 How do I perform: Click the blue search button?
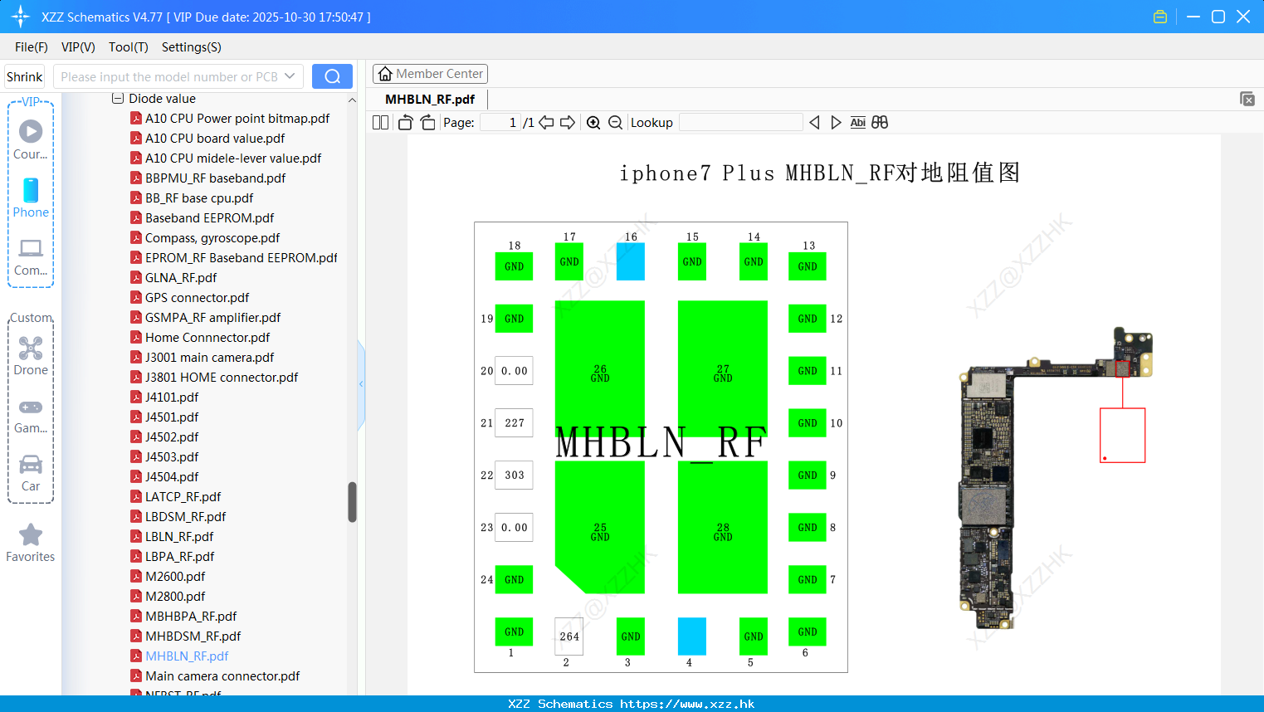click(x=332, y=76)
